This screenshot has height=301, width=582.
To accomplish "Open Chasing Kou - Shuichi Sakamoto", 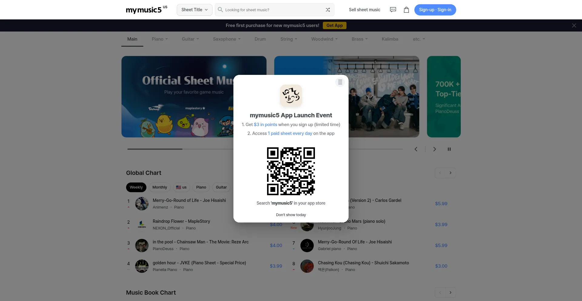I will click(x=363, y=263).
